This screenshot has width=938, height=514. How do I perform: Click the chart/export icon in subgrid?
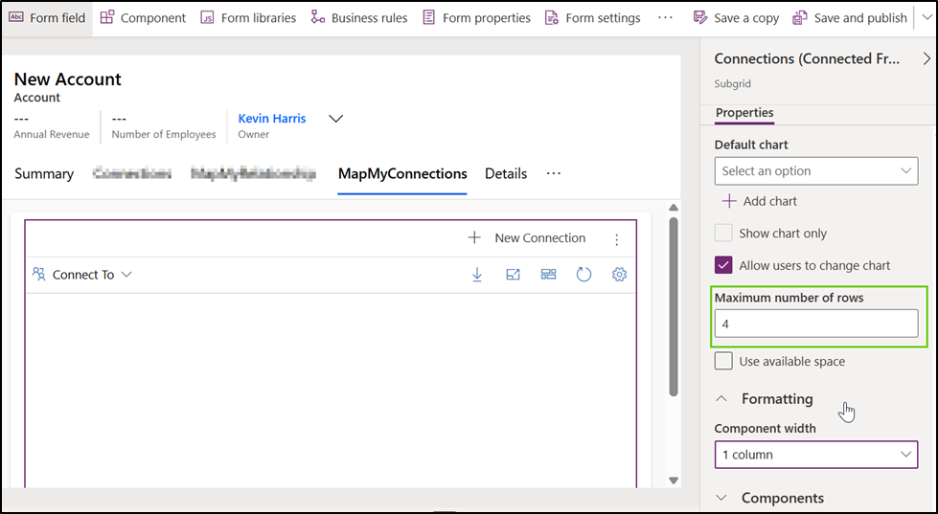click(513, 275)
